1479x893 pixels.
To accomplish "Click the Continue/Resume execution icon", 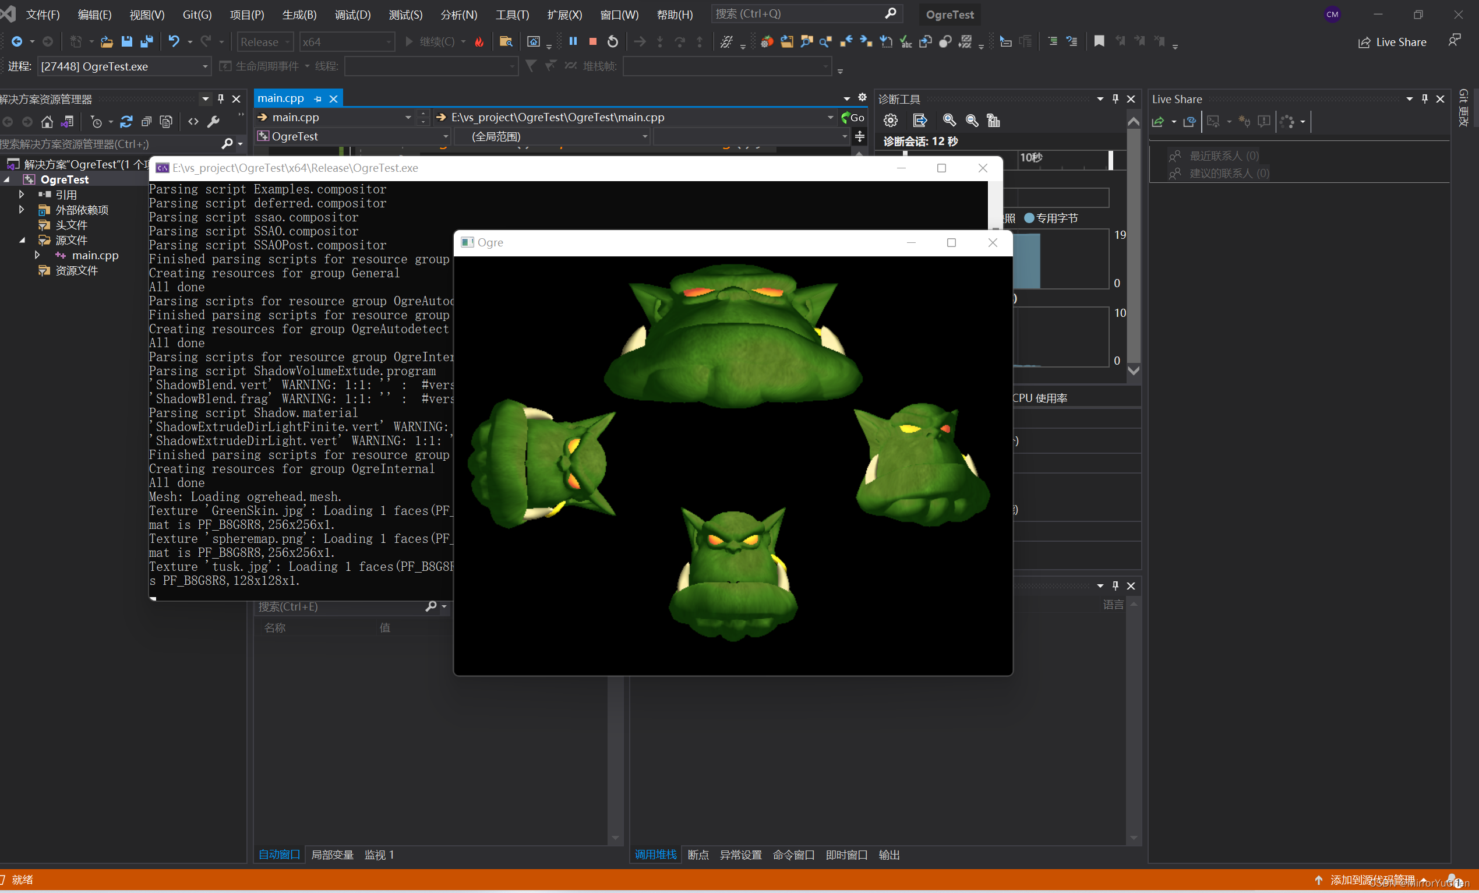I will click(x=411, y=40).
